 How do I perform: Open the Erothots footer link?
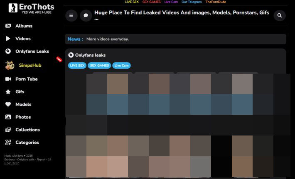pyautogui.click(x=10, y=160)
